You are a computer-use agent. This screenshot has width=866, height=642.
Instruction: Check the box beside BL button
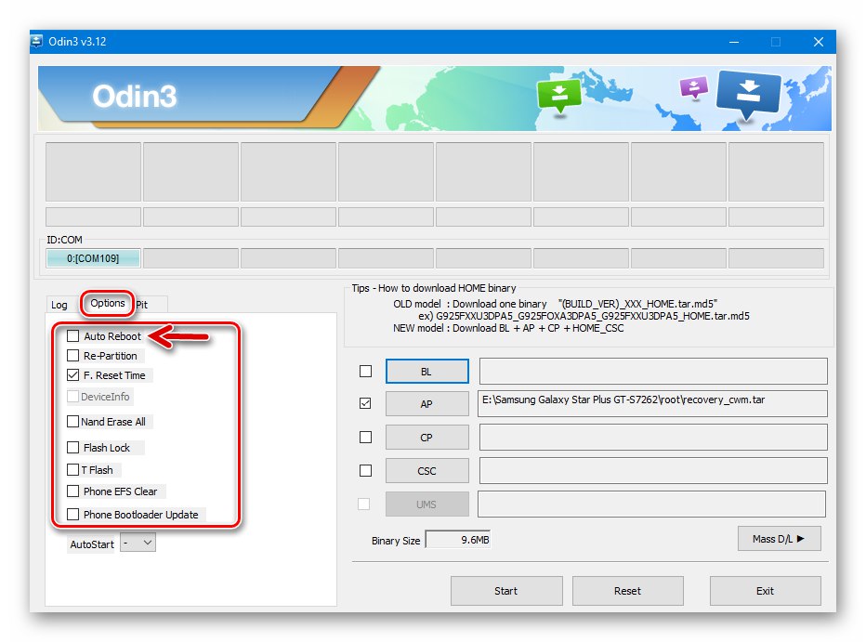(365, 371)
